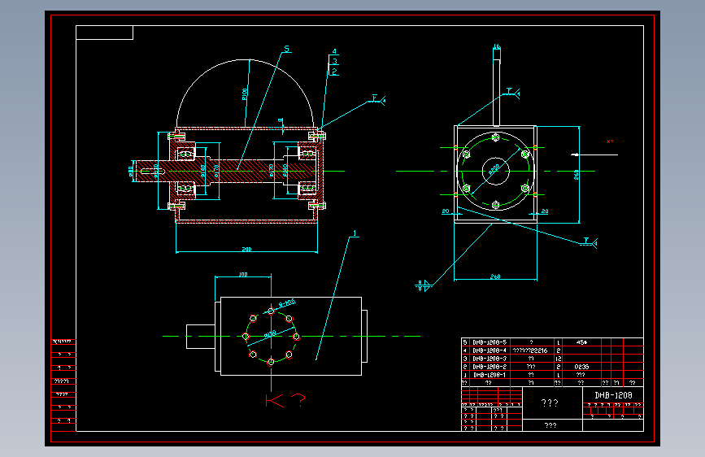Click the R100 radius dimension in the arc
The height and width of the screenshot is (457, 705).
coord(245,94)
